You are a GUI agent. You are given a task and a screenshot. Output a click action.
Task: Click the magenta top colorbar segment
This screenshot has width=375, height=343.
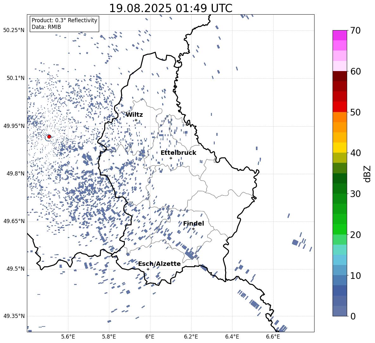click(x=340, y=36)
